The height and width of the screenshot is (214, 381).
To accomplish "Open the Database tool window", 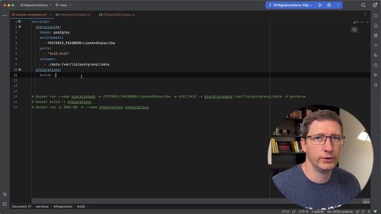I will click(376, 36).
